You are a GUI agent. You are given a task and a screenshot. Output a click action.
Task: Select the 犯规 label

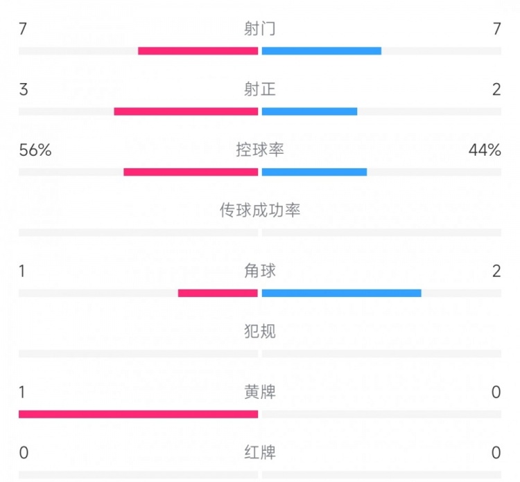tap(260, 331)
